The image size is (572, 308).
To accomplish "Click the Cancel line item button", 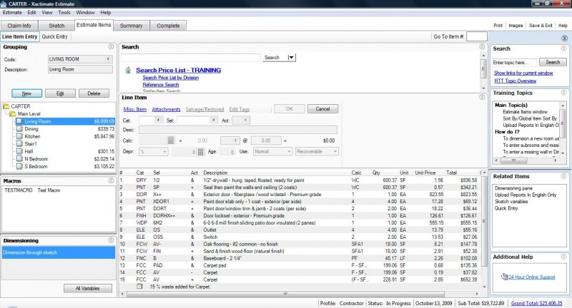I will click(322, 109).
